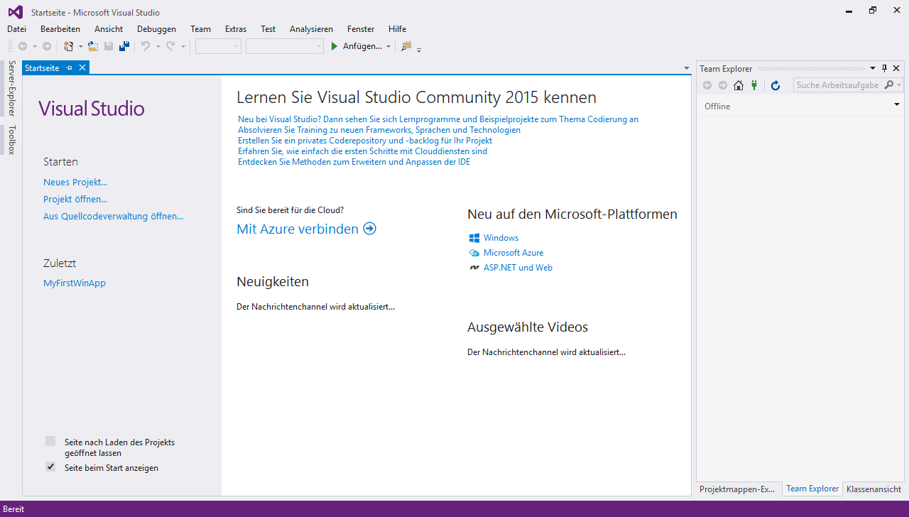
Task: Open Team Explorer window position dropdown
Action: tap(873, 68)
